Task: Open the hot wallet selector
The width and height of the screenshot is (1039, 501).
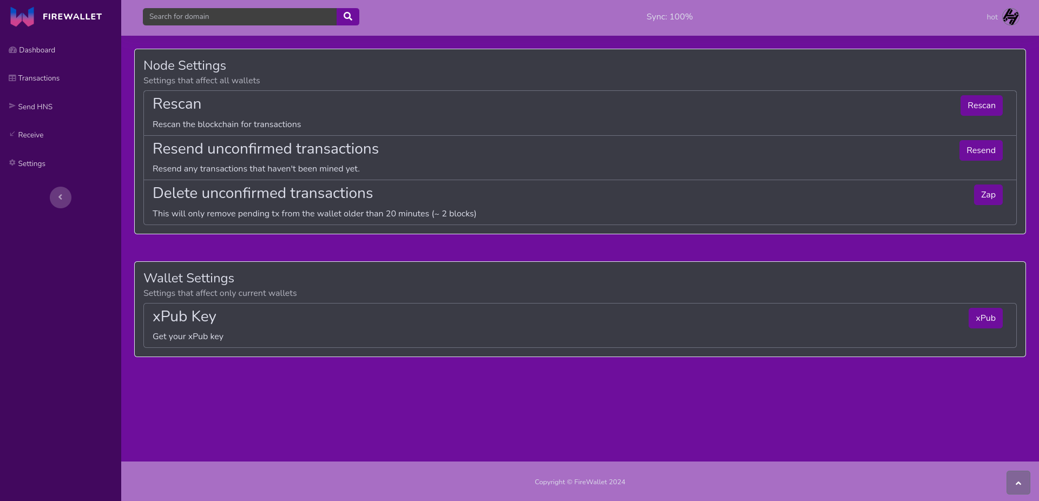Action: click(x=992, y=17)
